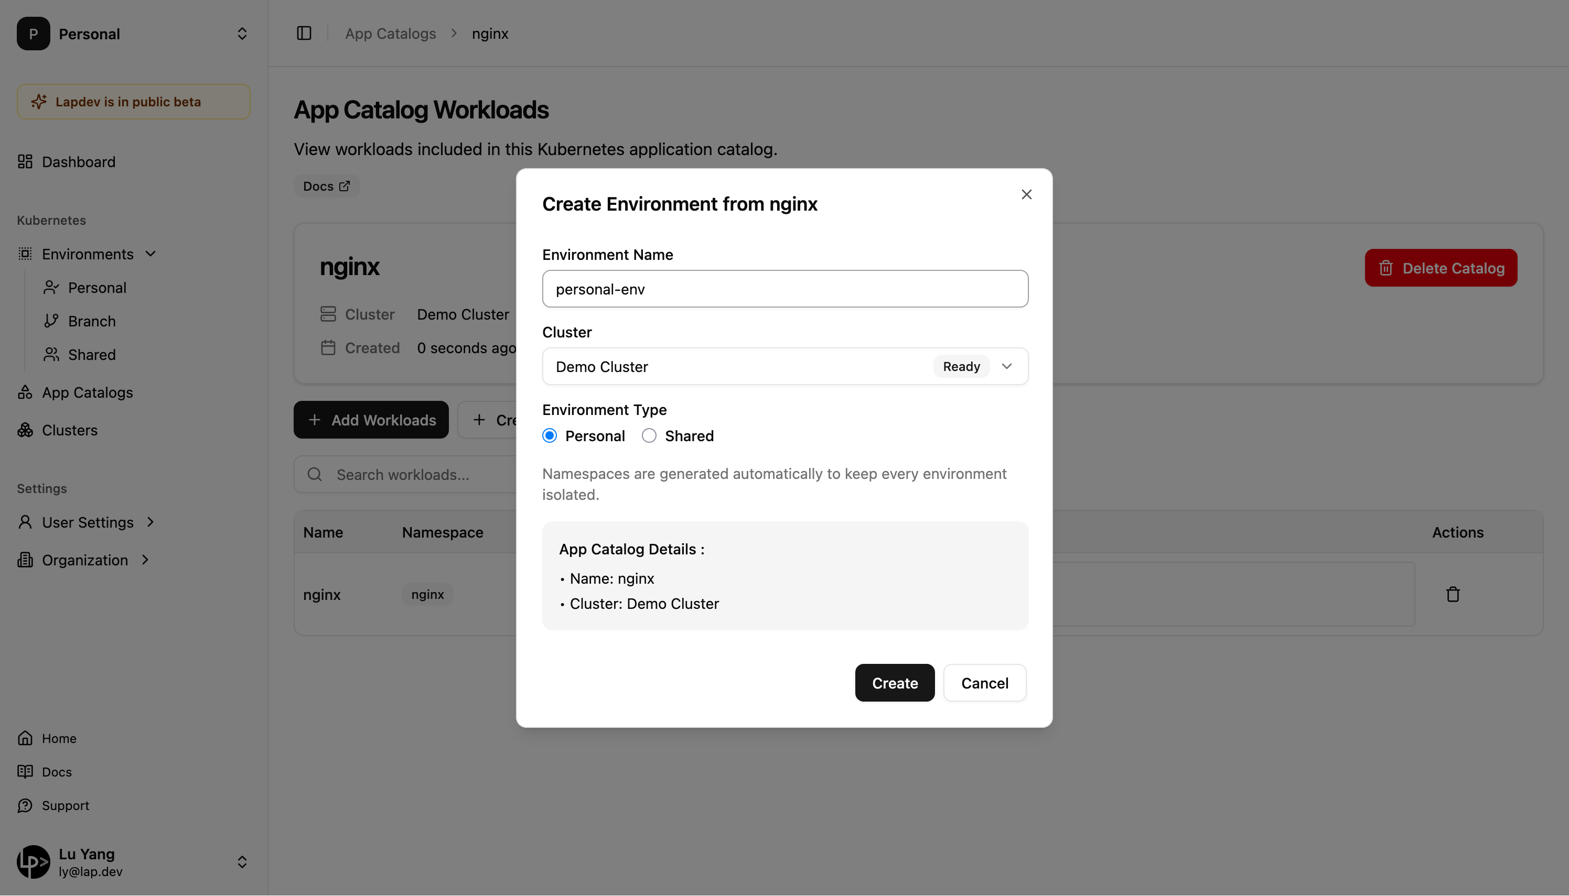1569x896 pixels.
Task: Open App Catalogs in sidebar menu
Action: click(87, 392)
